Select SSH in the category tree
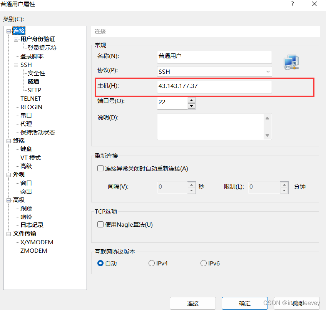Image resolution: width=326 pixels, height=310 pixels. 26,65
